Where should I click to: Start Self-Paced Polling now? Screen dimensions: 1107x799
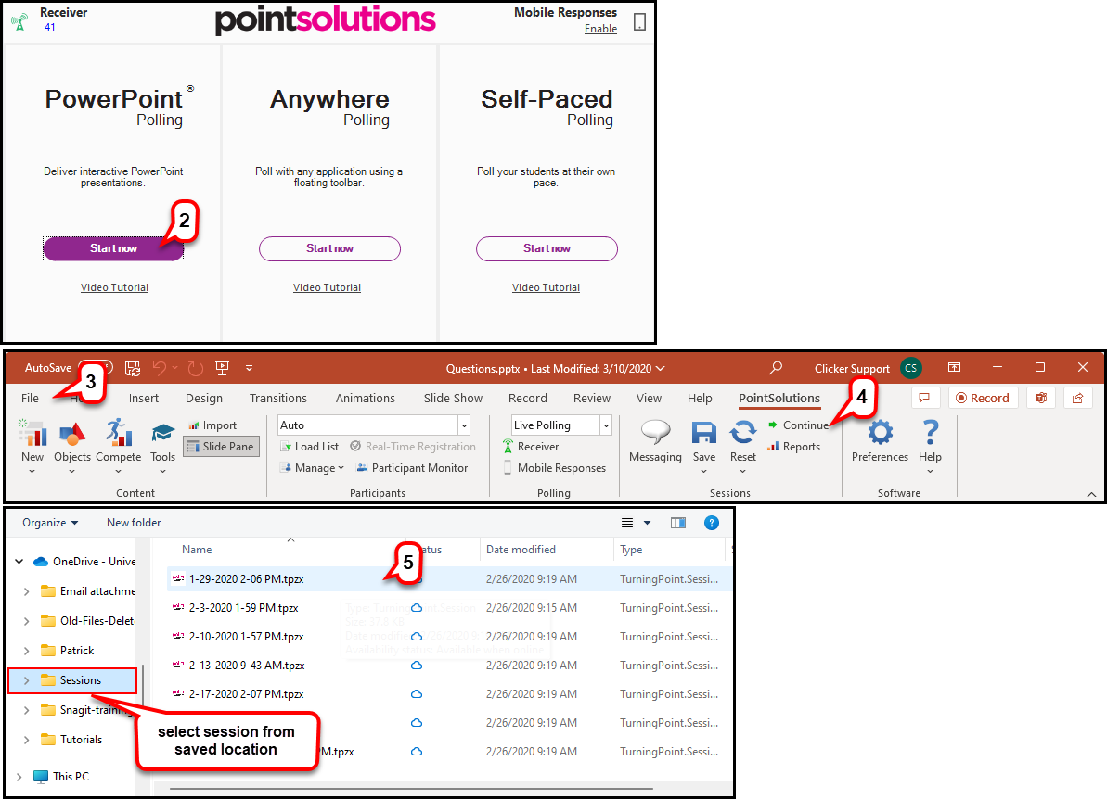(547, 248)
